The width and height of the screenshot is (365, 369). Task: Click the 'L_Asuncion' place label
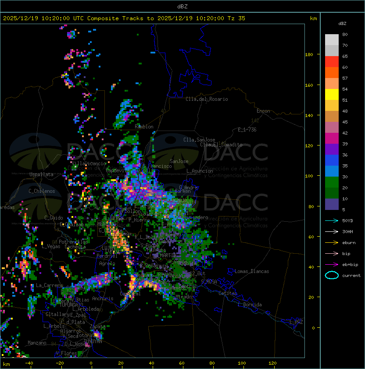click(x=200, y=171)
